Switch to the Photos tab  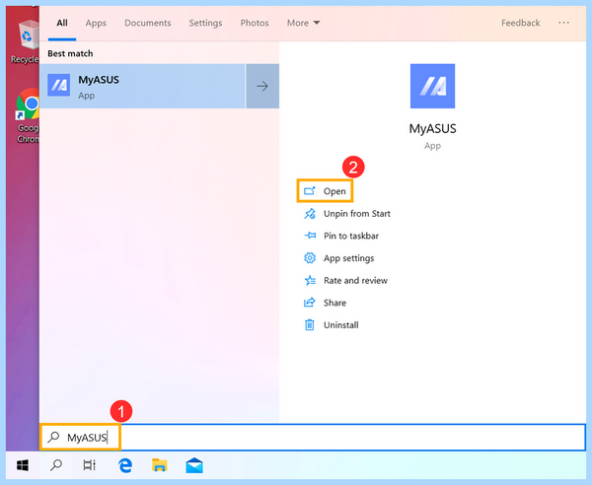point(255,23)
